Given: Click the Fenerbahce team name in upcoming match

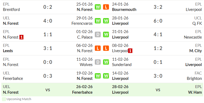Looking at the screenshot, I should [82, 92].
